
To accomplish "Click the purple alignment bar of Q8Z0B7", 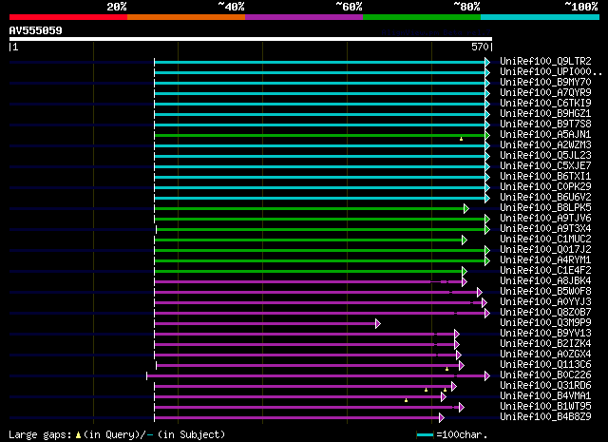I will [319, 313].
